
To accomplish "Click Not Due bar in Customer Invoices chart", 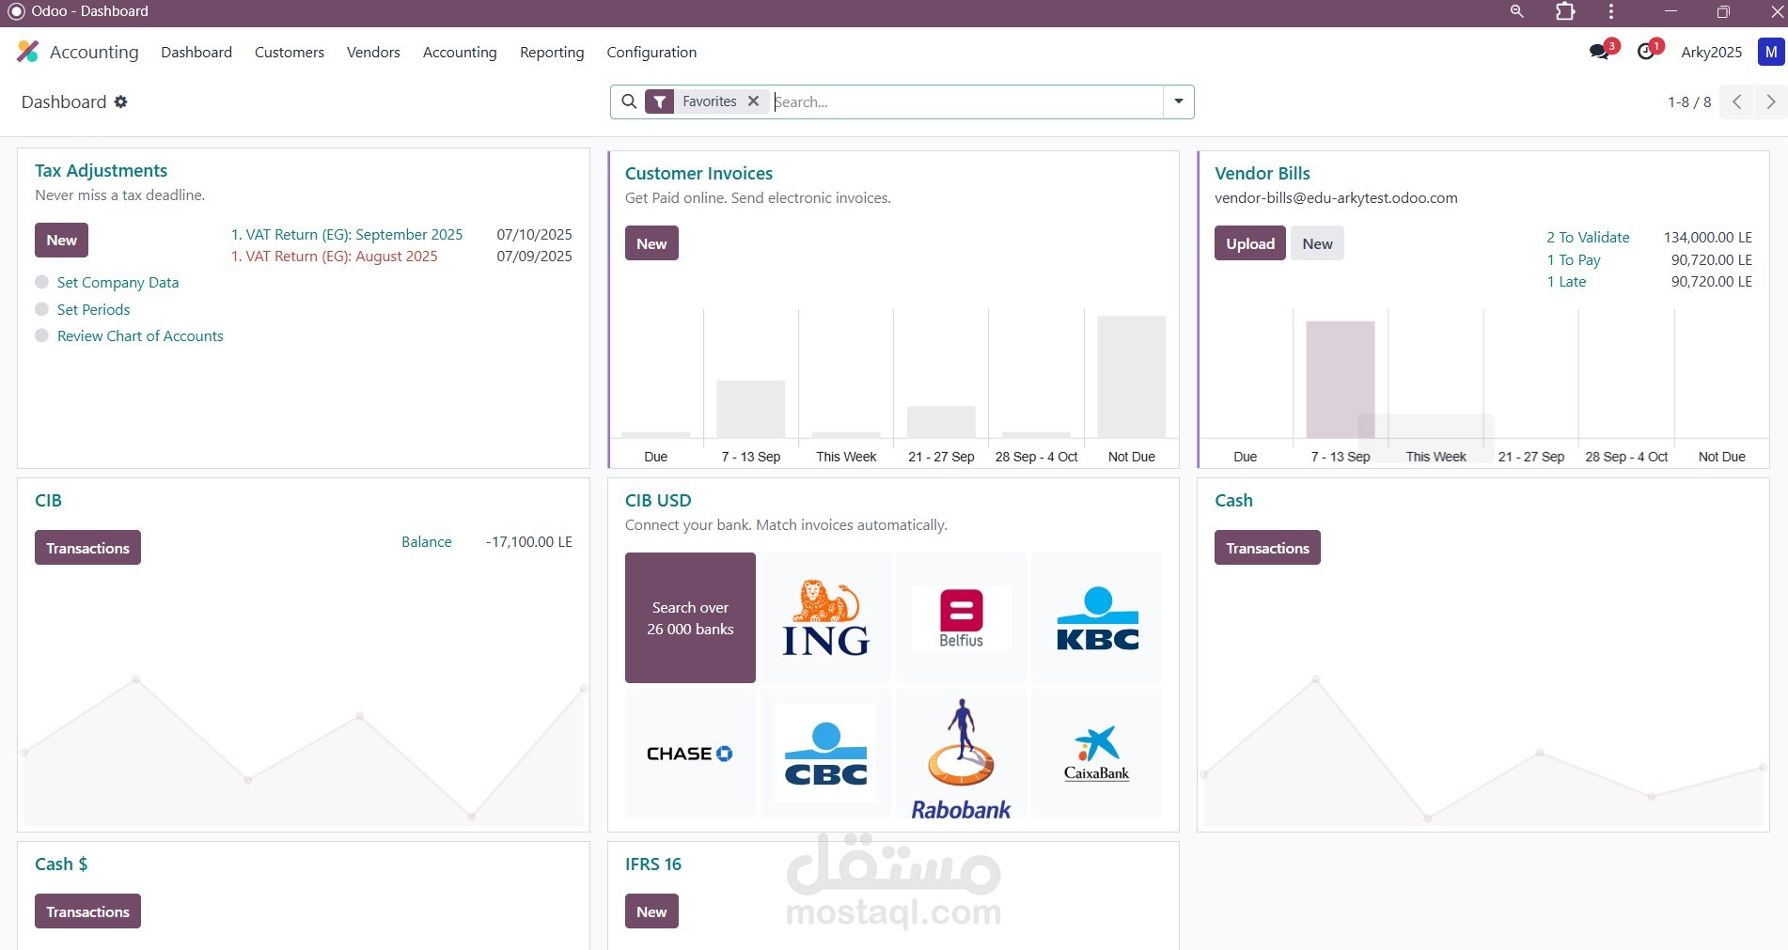I will point(1131,376).
